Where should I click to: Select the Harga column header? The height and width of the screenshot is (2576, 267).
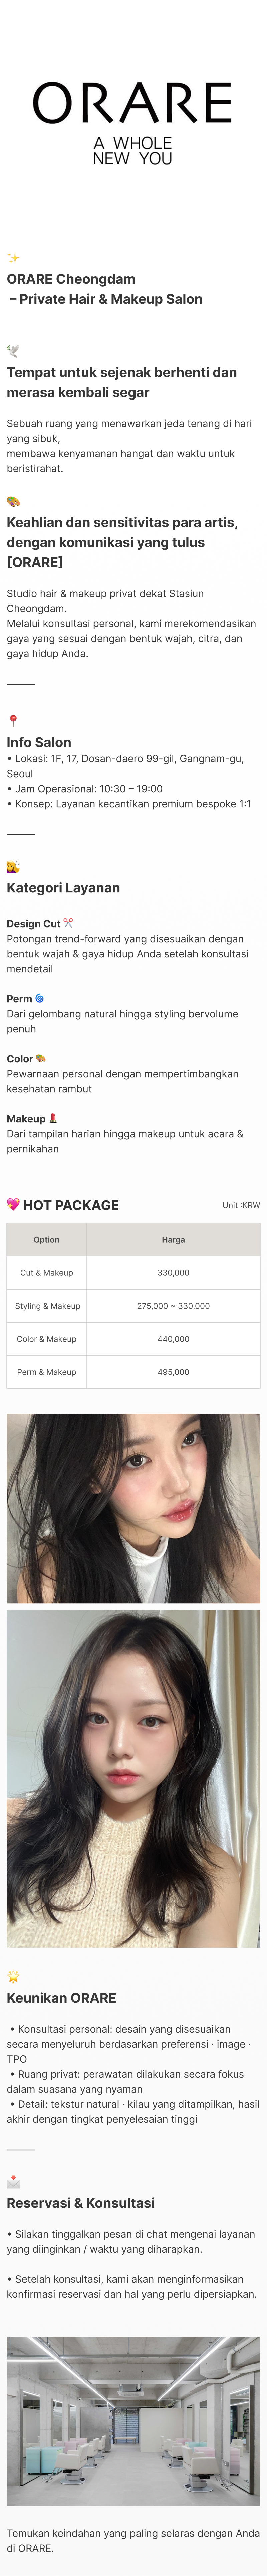coord(173,1239)
